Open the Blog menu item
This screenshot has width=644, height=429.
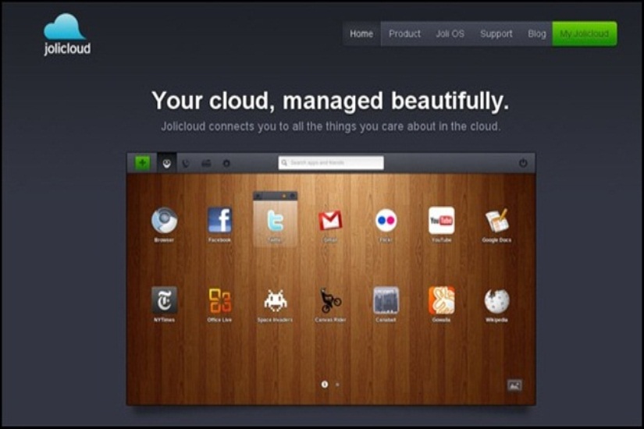click(537, 34)
